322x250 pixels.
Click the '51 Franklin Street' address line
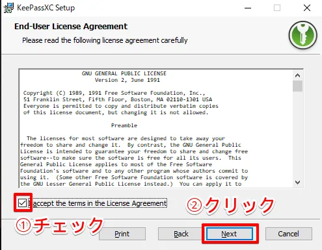click(x=118, y=99)
